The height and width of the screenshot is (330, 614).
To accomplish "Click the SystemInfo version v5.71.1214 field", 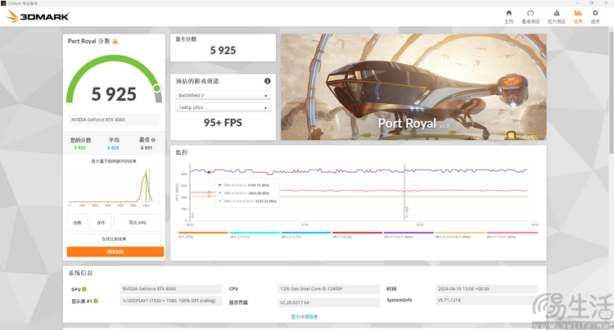I will tap(486, 301).
